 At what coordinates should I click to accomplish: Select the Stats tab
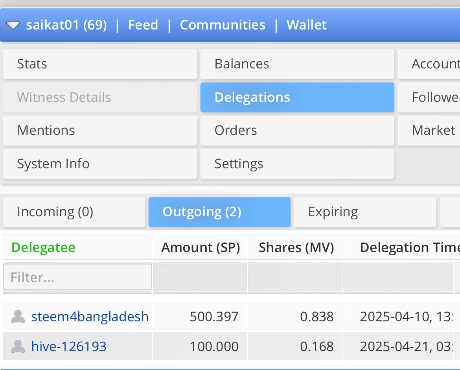click(x=100, y=64)
